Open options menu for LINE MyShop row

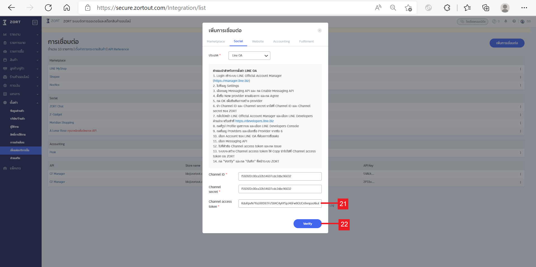(520, 69)
